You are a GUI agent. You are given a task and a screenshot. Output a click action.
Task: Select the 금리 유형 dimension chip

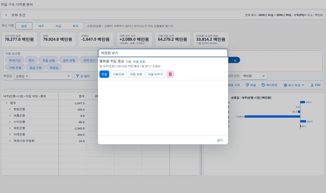69,60
